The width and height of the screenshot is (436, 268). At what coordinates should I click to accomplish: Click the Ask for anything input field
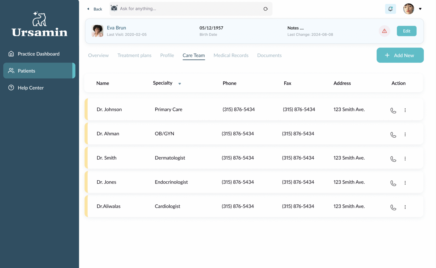[170, 9]
